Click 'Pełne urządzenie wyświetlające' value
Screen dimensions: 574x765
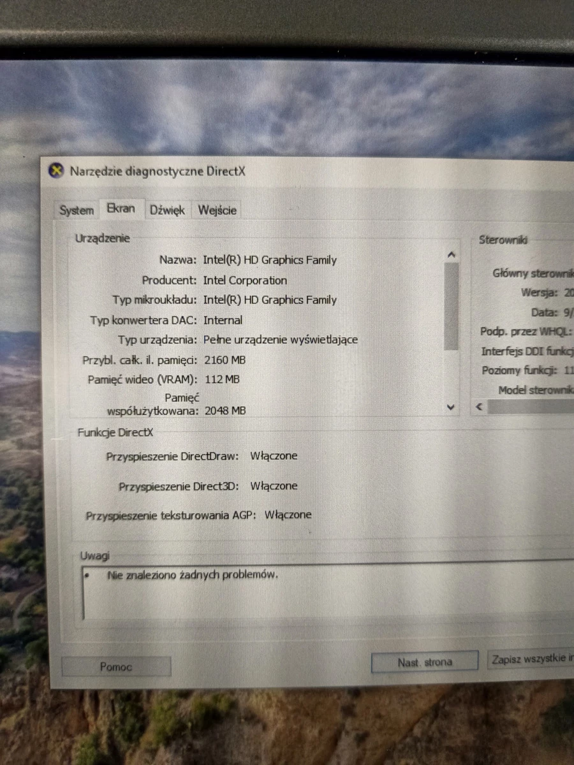point(281,340)
